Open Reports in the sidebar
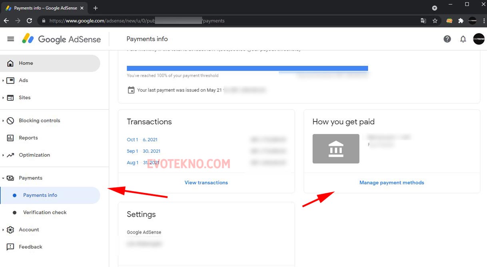Viewport: 487px width, 267px height. pyautogui.click(x=28, y=138)
